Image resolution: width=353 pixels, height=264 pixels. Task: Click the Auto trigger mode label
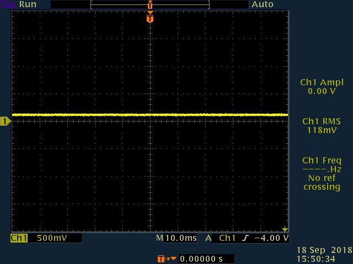point(263,4)
